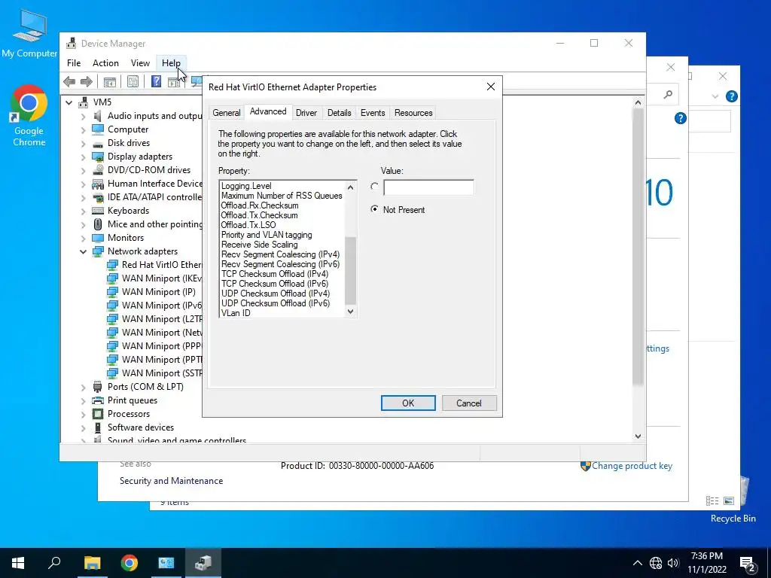
Task: Expand the Monitors category
Action: (x=83, y=238)
